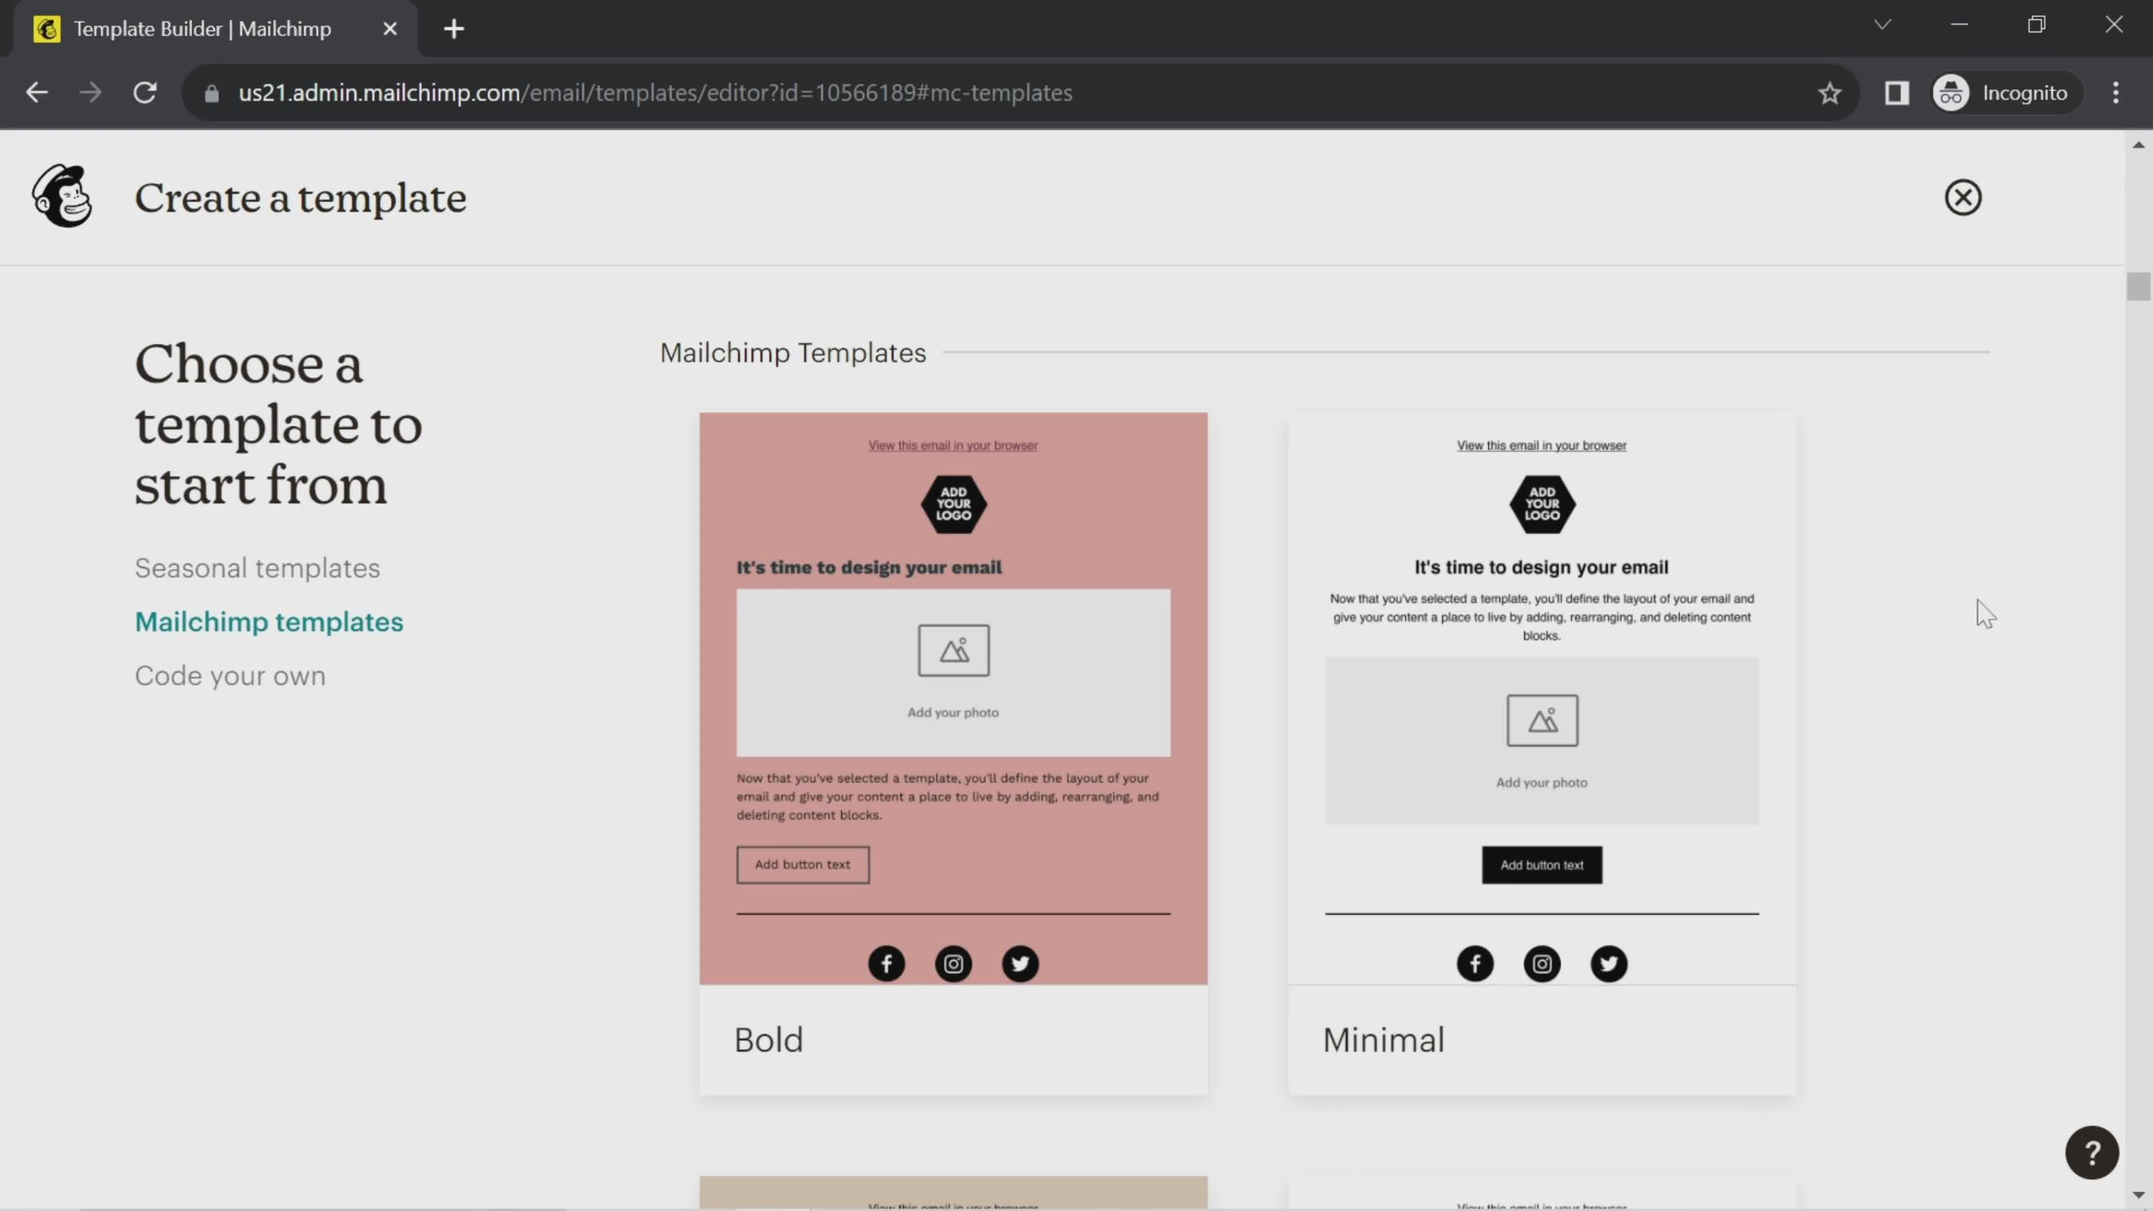Click the address bar URL

click(655, 93)
